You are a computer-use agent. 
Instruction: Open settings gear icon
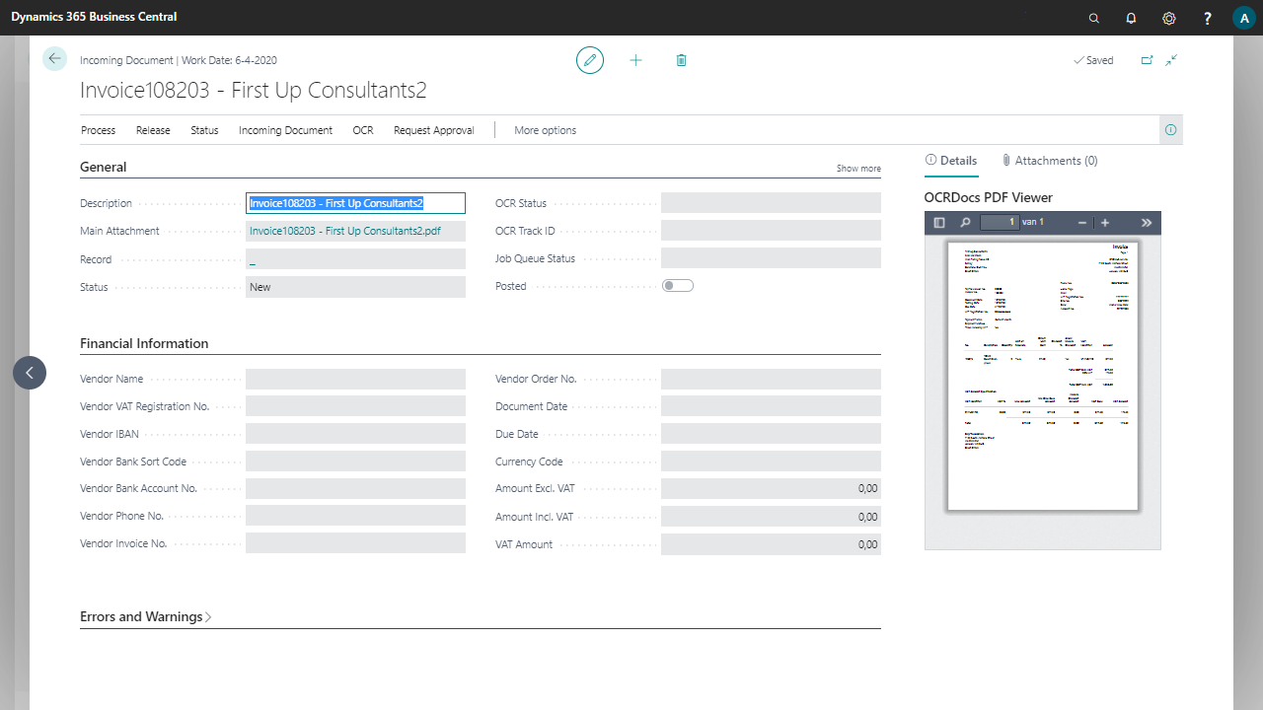[1169, 18]
